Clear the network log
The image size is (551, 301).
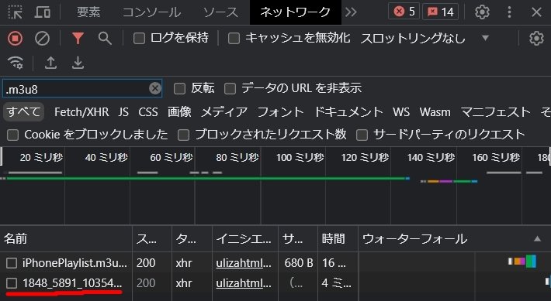point(42,38)
